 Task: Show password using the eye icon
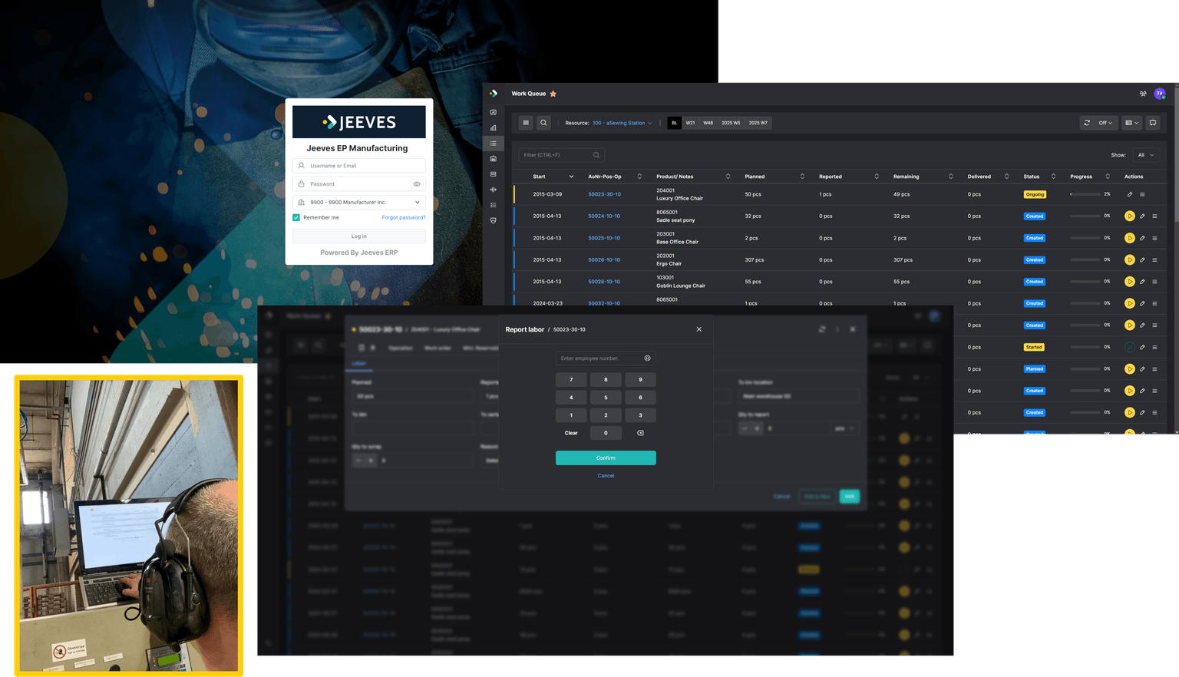pyautogui.click(x=417, y=184)
